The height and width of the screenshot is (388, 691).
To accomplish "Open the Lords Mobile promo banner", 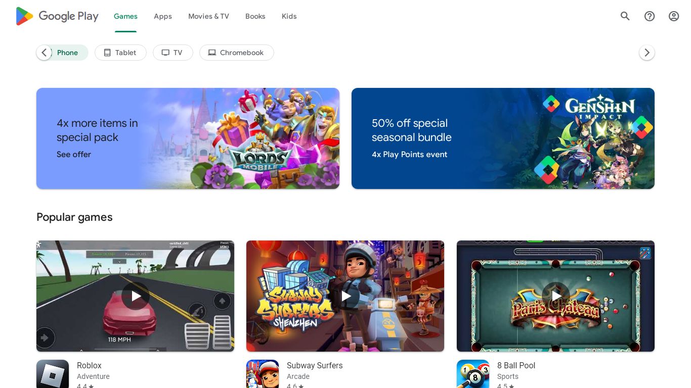I will (188, 138).
